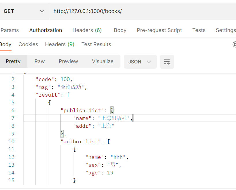Select the request Body tab

[x=120, y=30]
